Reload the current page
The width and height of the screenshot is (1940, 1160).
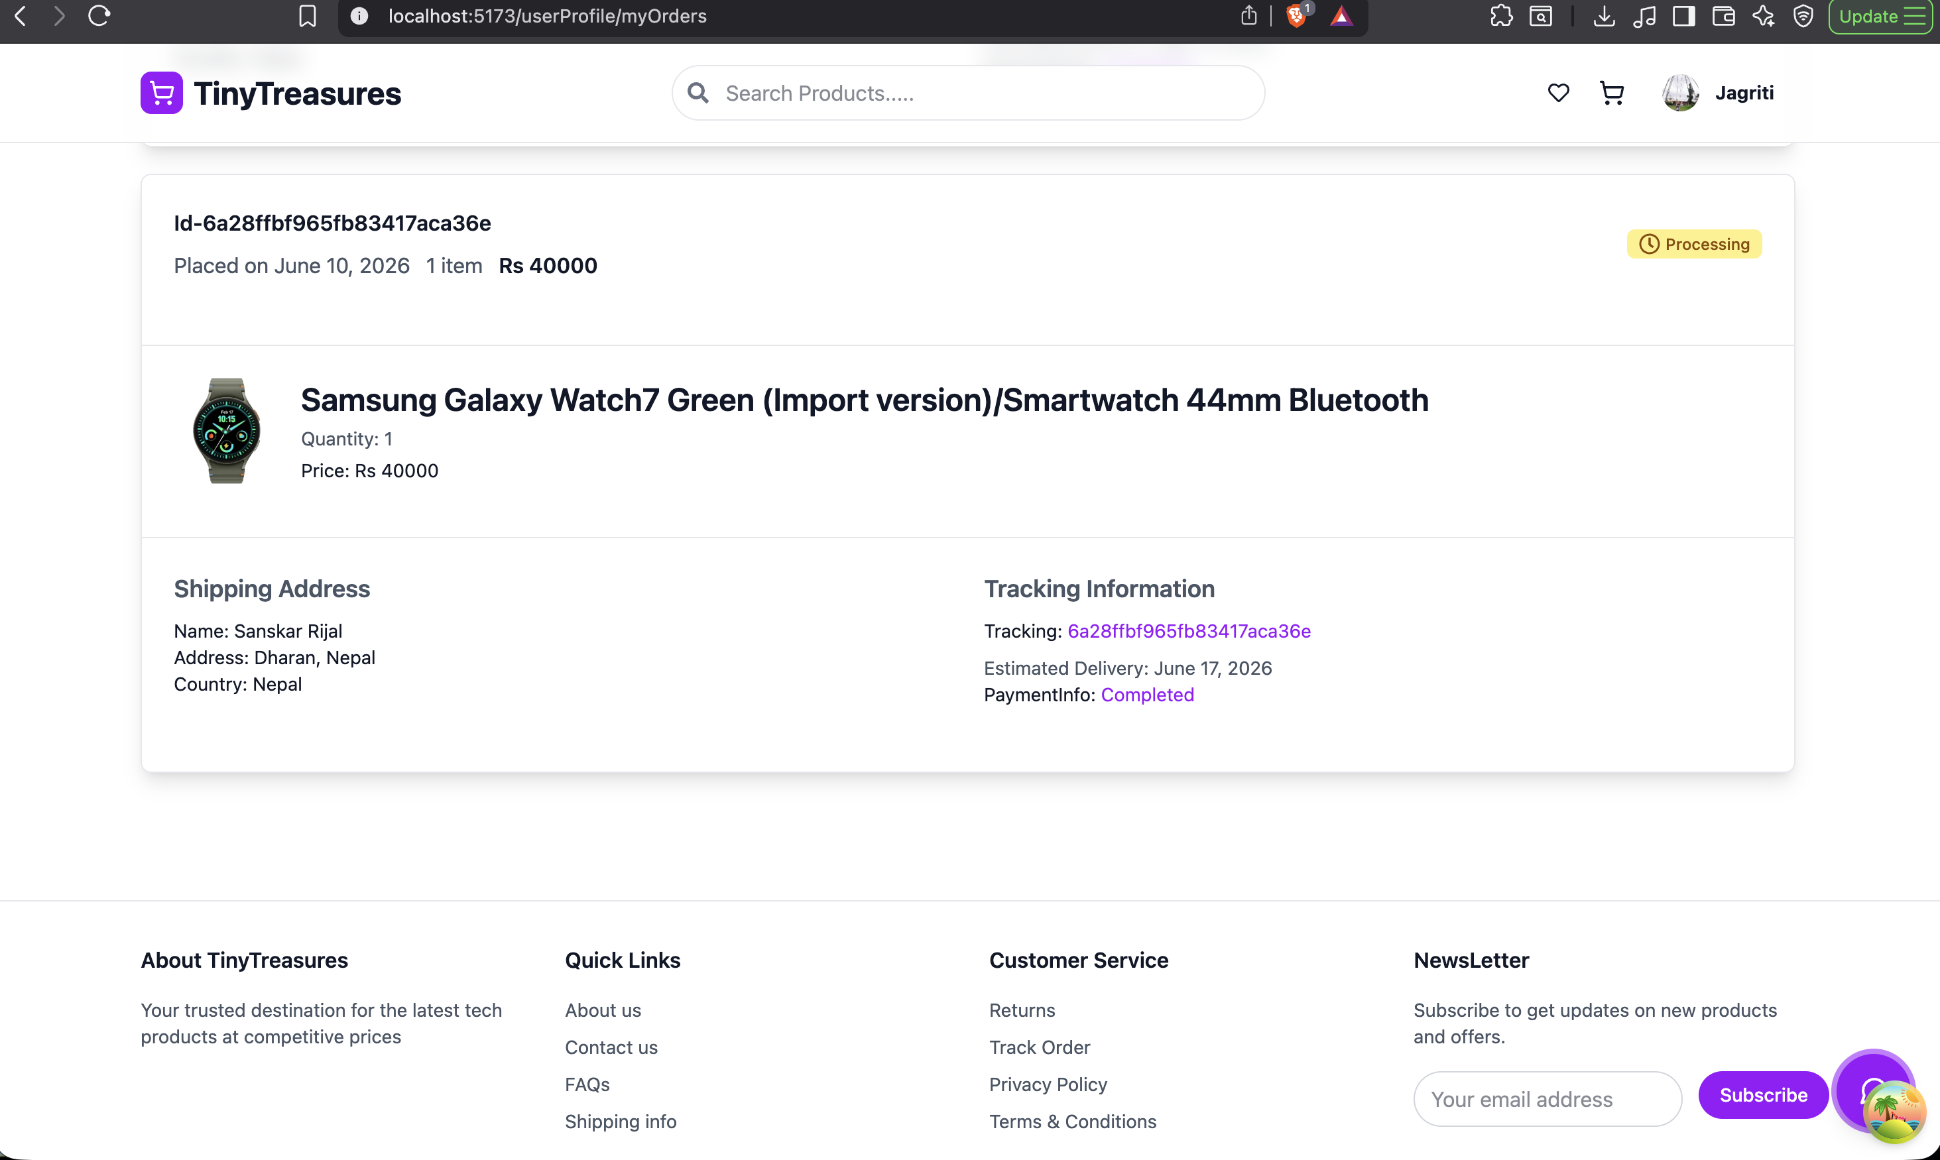click(x=99, y=16)
